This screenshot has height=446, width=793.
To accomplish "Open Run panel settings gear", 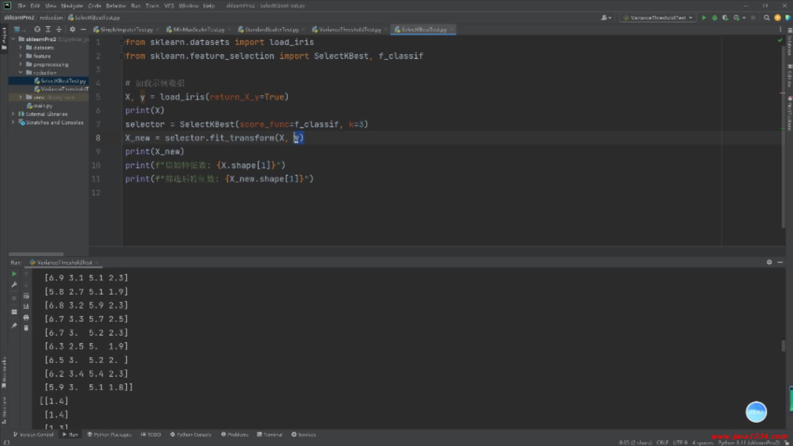I will [769, 262].
